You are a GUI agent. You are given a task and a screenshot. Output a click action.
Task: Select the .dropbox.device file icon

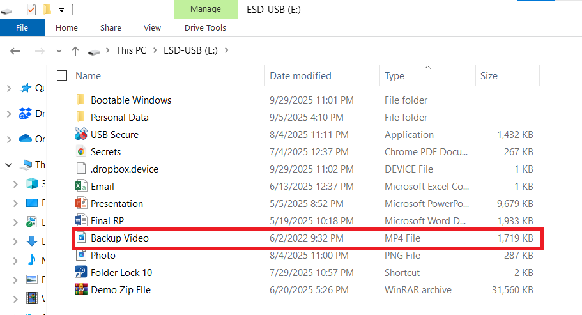[81, 169]
